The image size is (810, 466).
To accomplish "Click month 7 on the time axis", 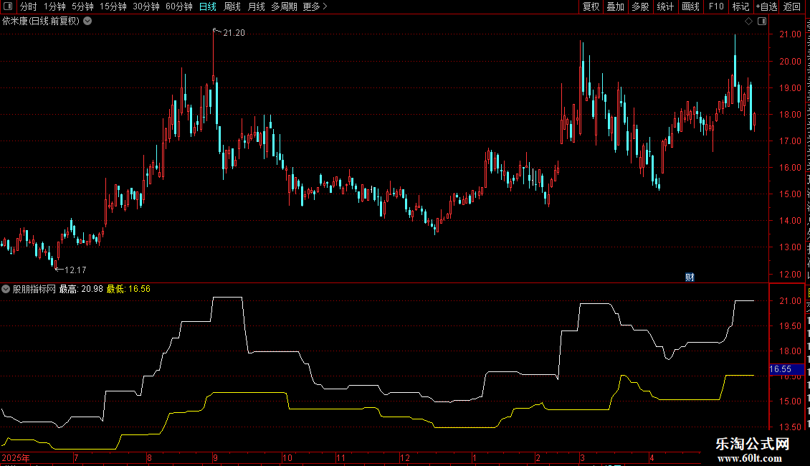I will [76, 458].
